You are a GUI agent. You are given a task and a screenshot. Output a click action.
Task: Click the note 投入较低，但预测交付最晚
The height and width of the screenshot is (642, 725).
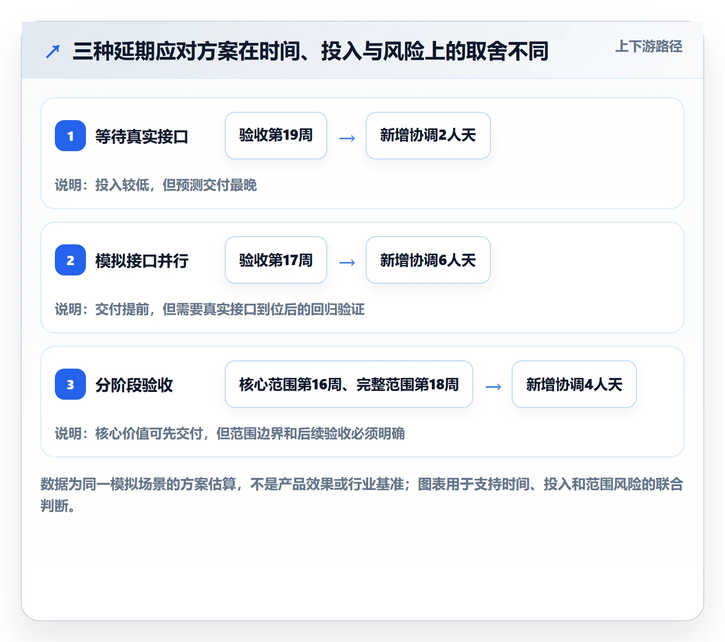[x=156, y=185]
